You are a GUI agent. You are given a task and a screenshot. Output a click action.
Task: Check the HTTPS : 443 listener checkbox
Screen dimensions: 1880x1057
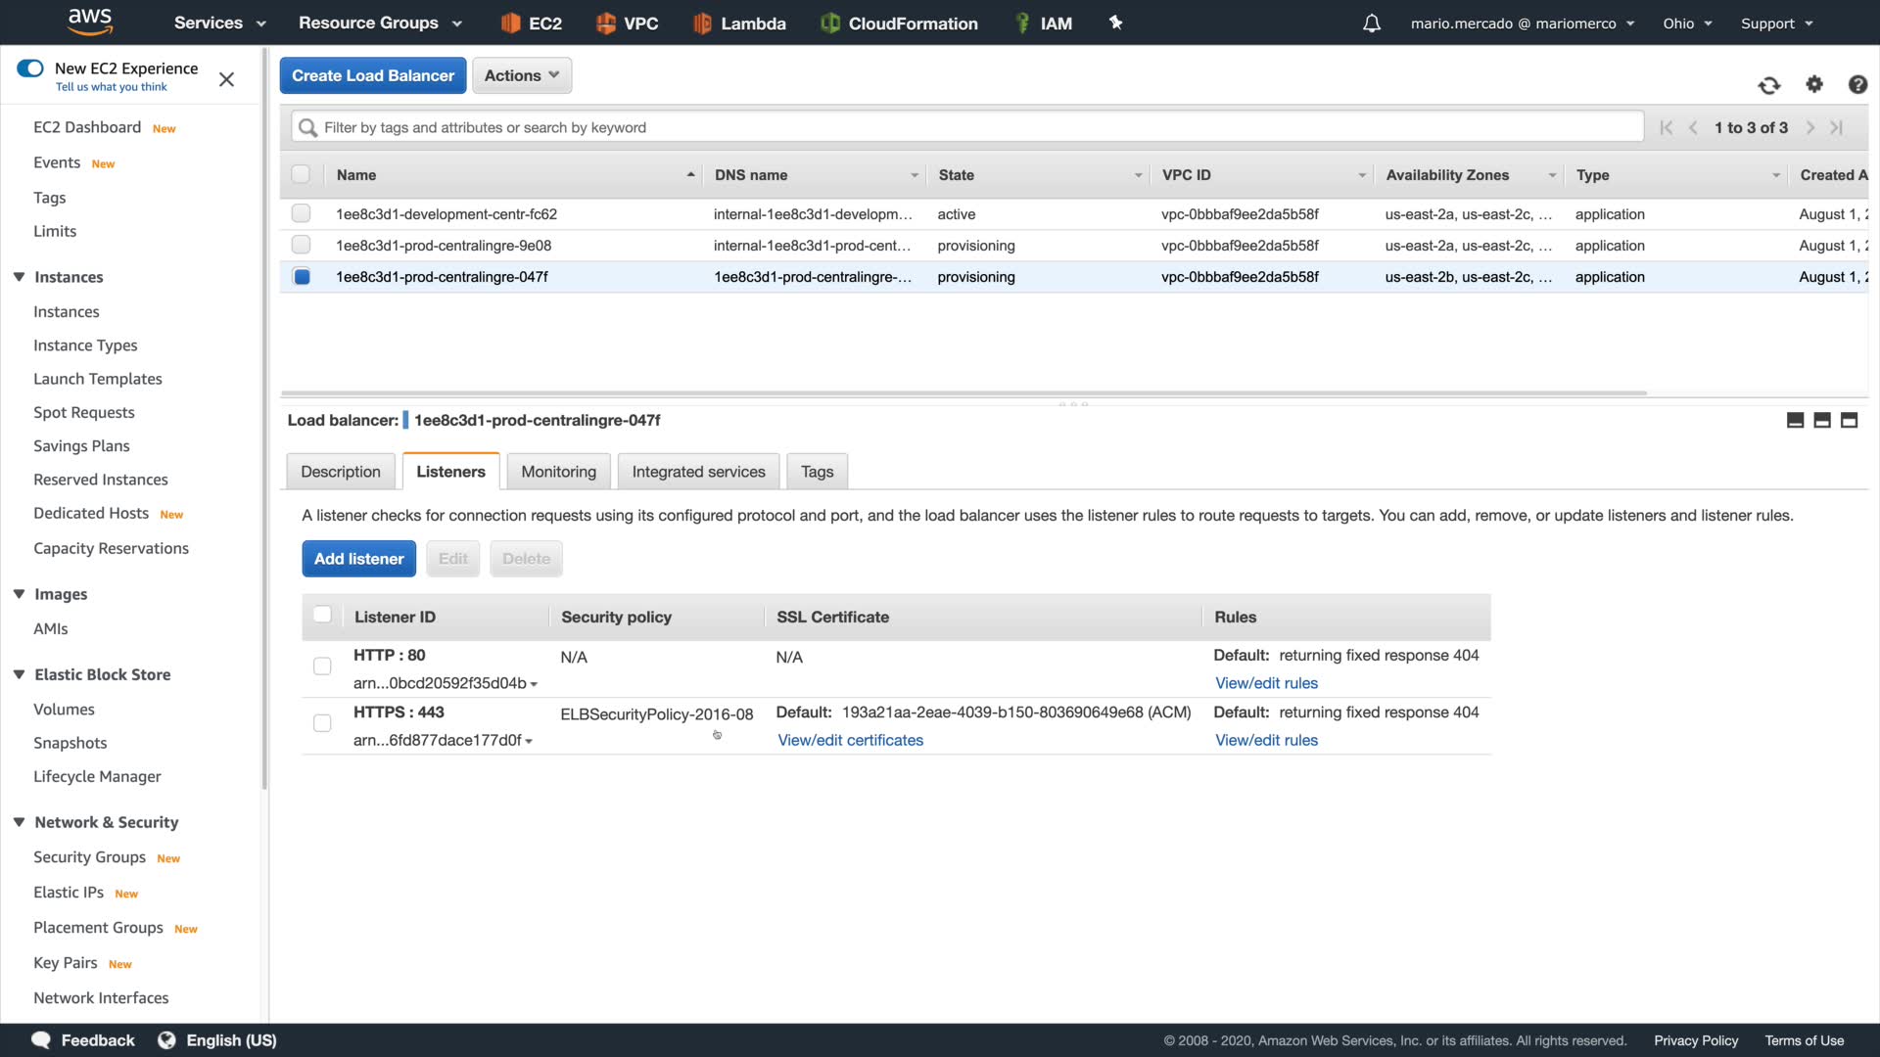click(322, 723)
